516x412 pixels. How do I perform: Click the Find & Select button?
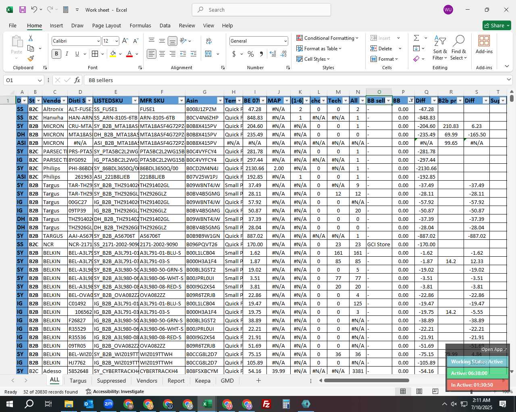pyautogui.click(x=459, y=47)
